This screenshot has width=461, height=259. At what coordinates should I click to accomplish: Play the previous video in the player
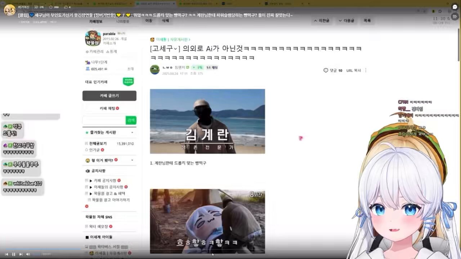point(6,254)
